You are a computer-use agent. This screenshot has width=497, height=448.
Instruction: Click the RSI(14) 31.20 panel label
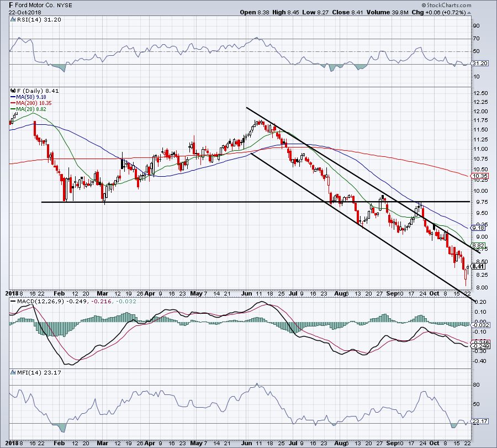coord(39,20)
